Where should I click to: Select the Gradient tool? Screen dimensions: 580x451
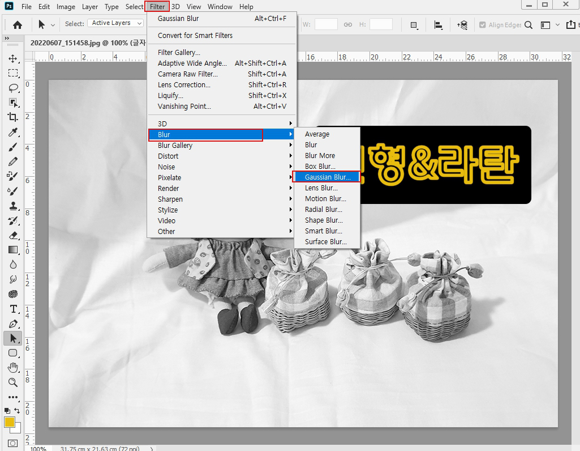13,250
